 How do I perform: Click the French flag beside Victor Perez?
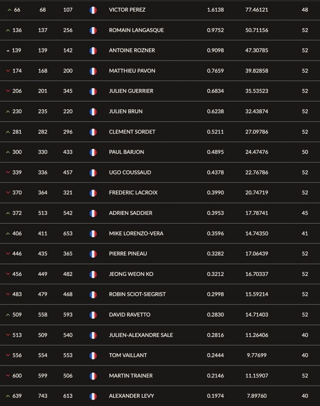(93, 10)
